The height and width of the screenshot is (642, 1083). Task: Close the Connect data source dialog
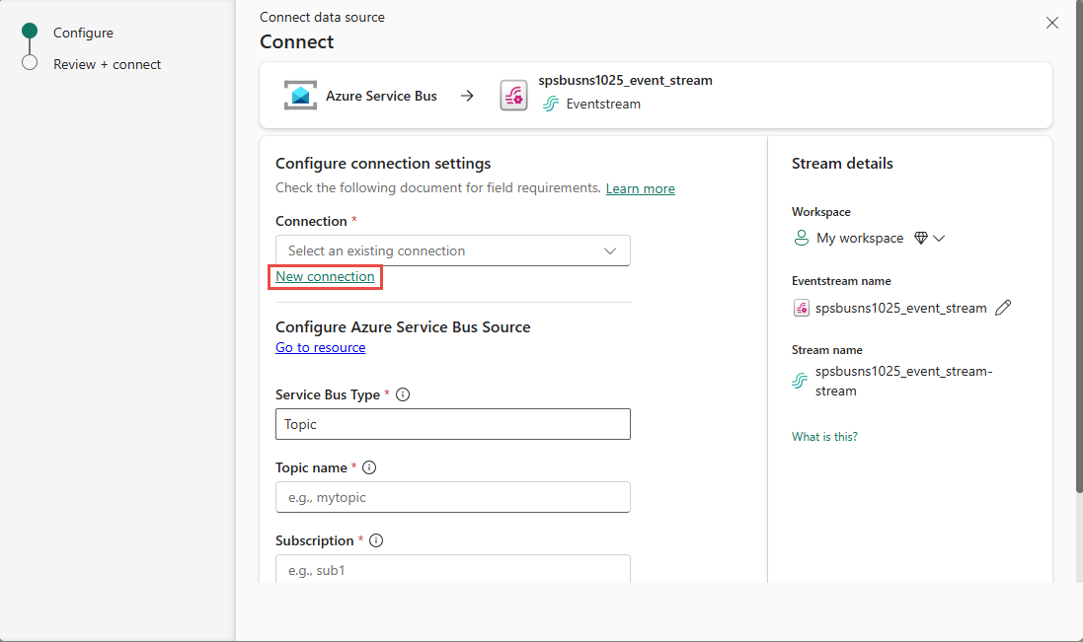(1052, 23)
